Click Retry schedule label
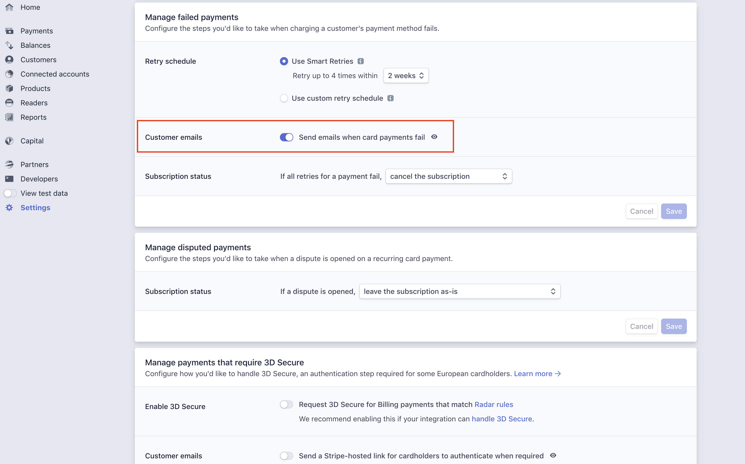The width and height of the screenshot is (745, 464). click(x=171, y=61)
